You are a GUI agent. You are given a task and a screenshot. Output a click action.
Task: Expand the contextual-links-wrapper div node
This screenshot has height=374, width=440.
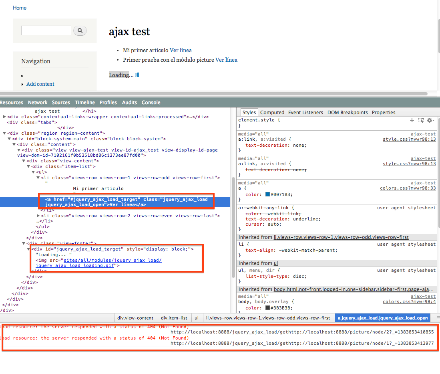4,117
